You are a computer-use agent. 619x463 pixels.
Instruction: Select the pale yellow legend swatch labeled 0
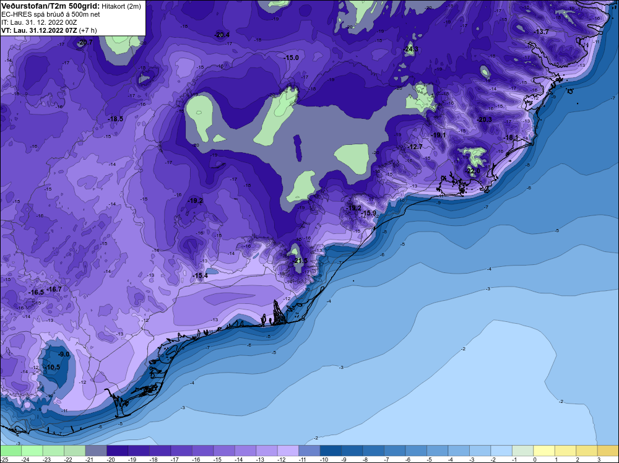[x=543, y=451]
